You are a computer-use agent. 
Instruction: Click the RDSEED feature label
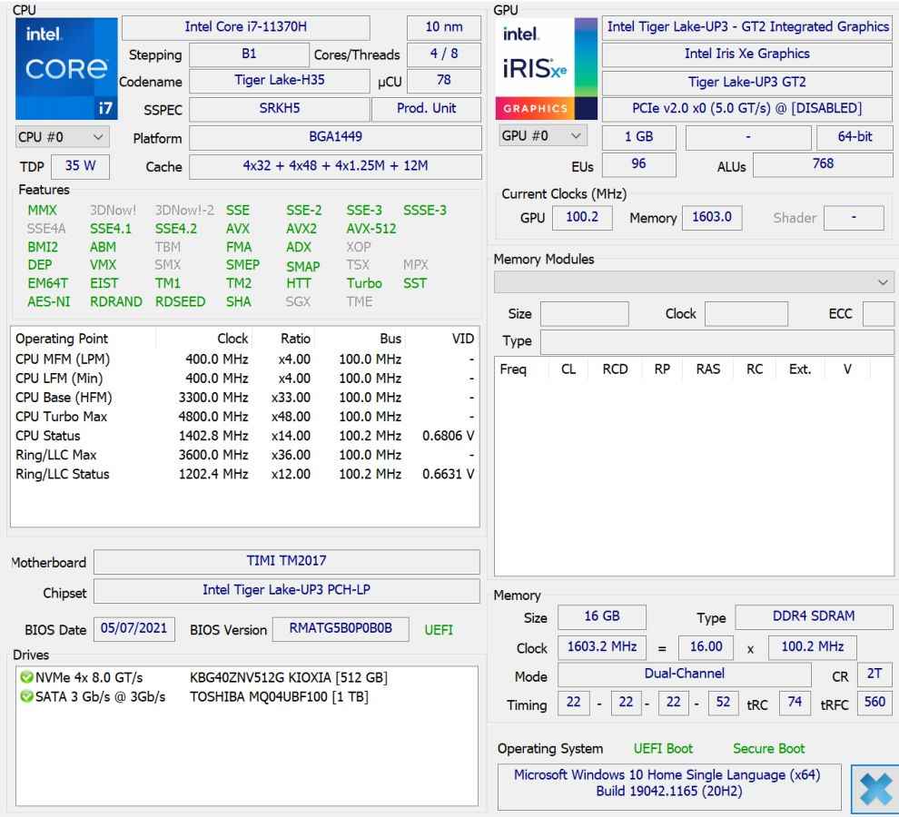pyautogui.click(x=180, y=301)
